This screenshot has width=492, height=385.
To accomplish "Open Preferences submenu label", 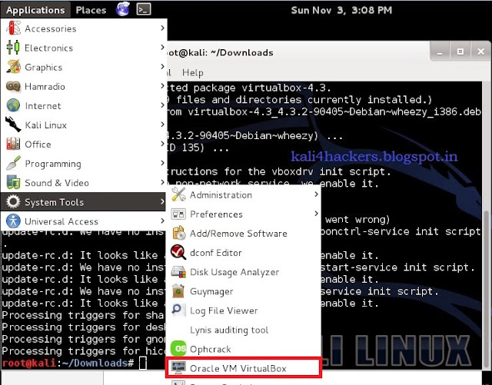I will [x=216, y=214].
